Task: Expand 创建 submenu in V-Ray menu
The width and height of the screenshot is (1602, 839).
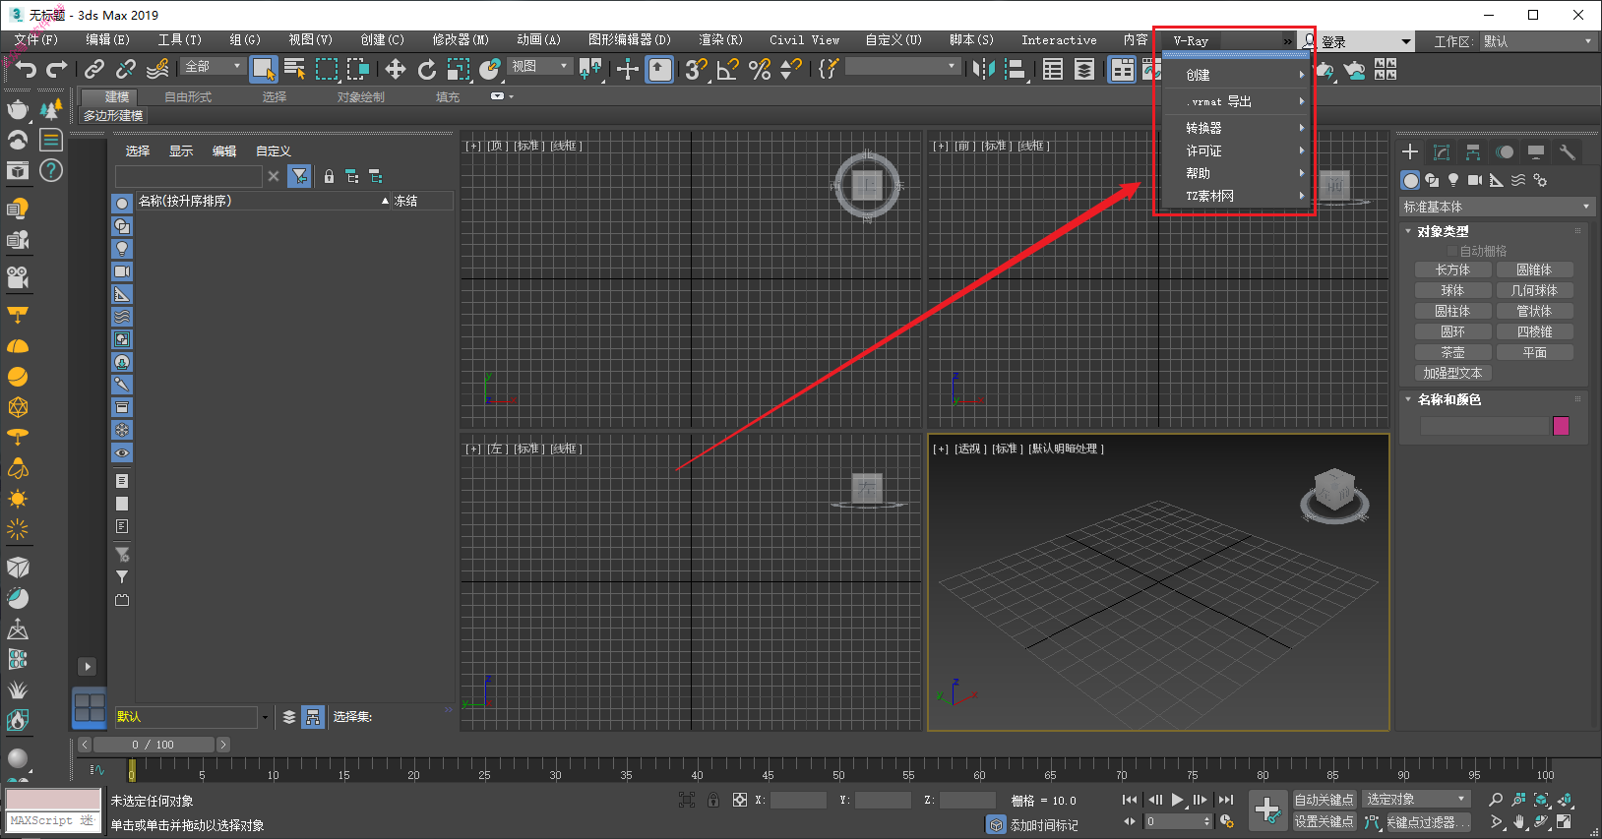Action: [1236, 75]
